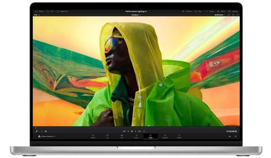Toggle the unmix layers icon
The image size is (271, 158).
coord(42,131)
